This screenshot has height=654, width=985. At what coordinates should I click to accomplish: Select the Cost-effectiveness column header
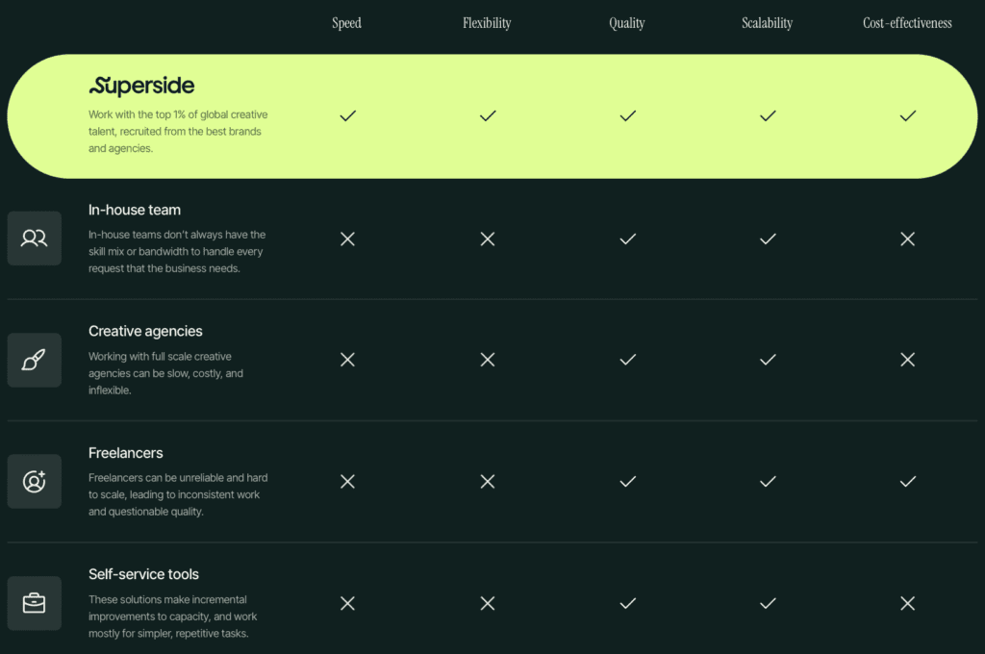tap(907, 23)
